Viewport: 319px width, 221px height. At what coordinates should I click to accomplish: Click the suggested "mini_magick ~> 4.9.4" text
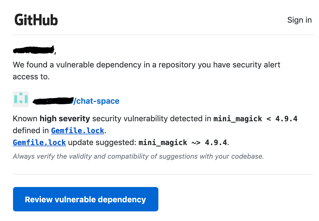point(183,142)
